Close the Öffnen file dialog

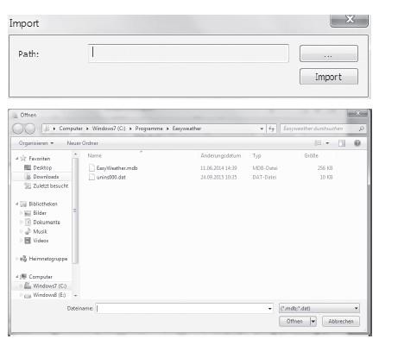point(357,114)
